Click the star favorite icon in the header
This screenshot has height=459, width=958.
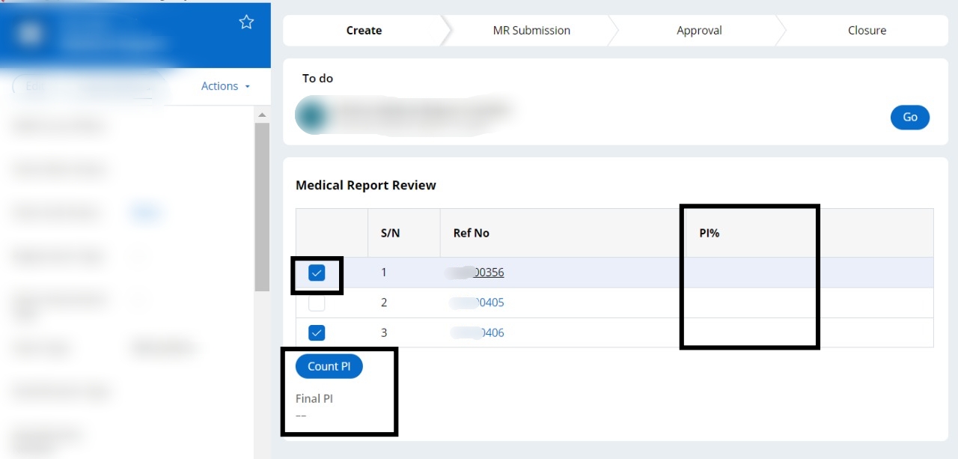point(246,22)
